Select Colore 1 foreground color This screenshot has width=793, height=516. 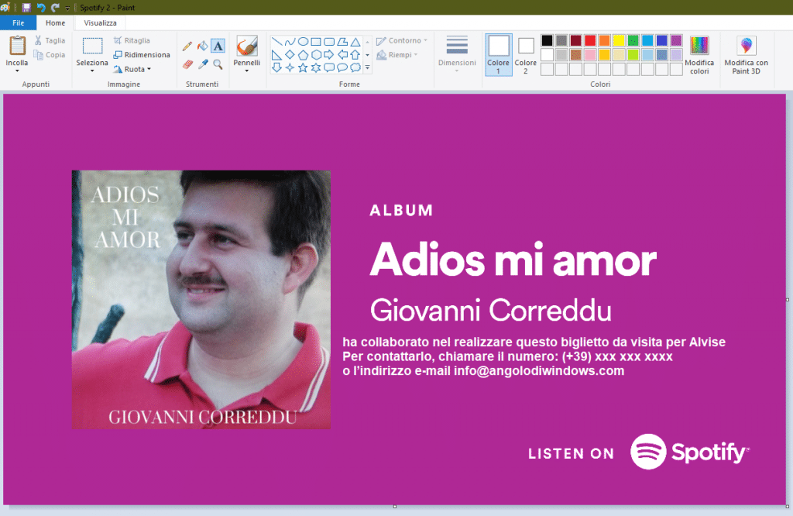click(498, 55)
